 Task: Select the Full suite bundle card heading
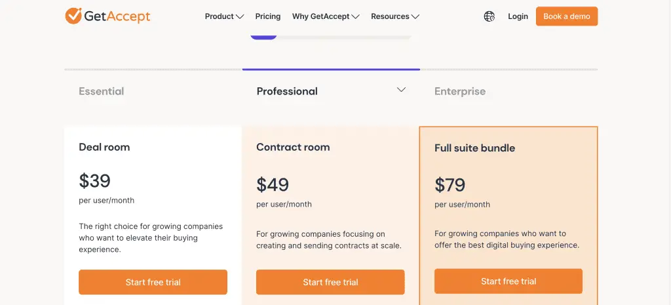[474, 148]
